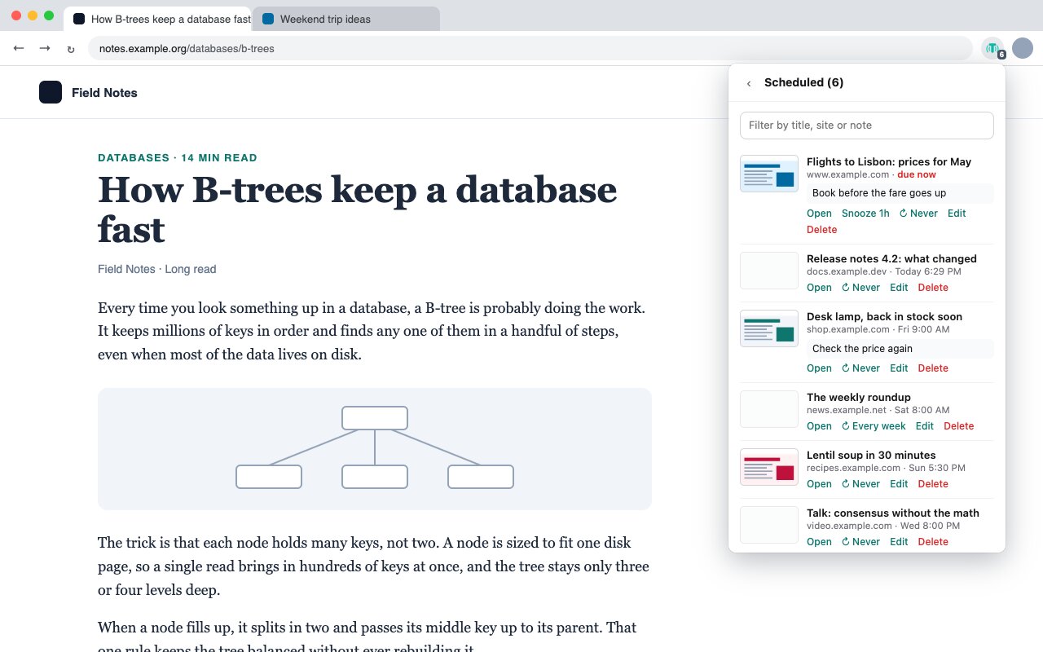Click the Desk lamp thumbnail
This screenshot has height=652, width=1043.
[x=769, y=328]
